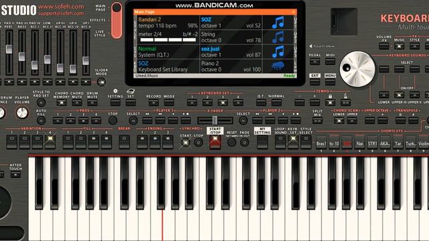Toggle the tempo lock button
The image size is (429, 241).
click(330, 102)
